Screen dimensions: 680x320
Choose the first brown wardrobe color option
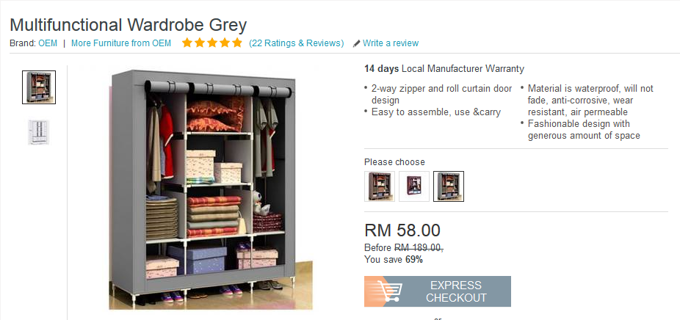380,186
